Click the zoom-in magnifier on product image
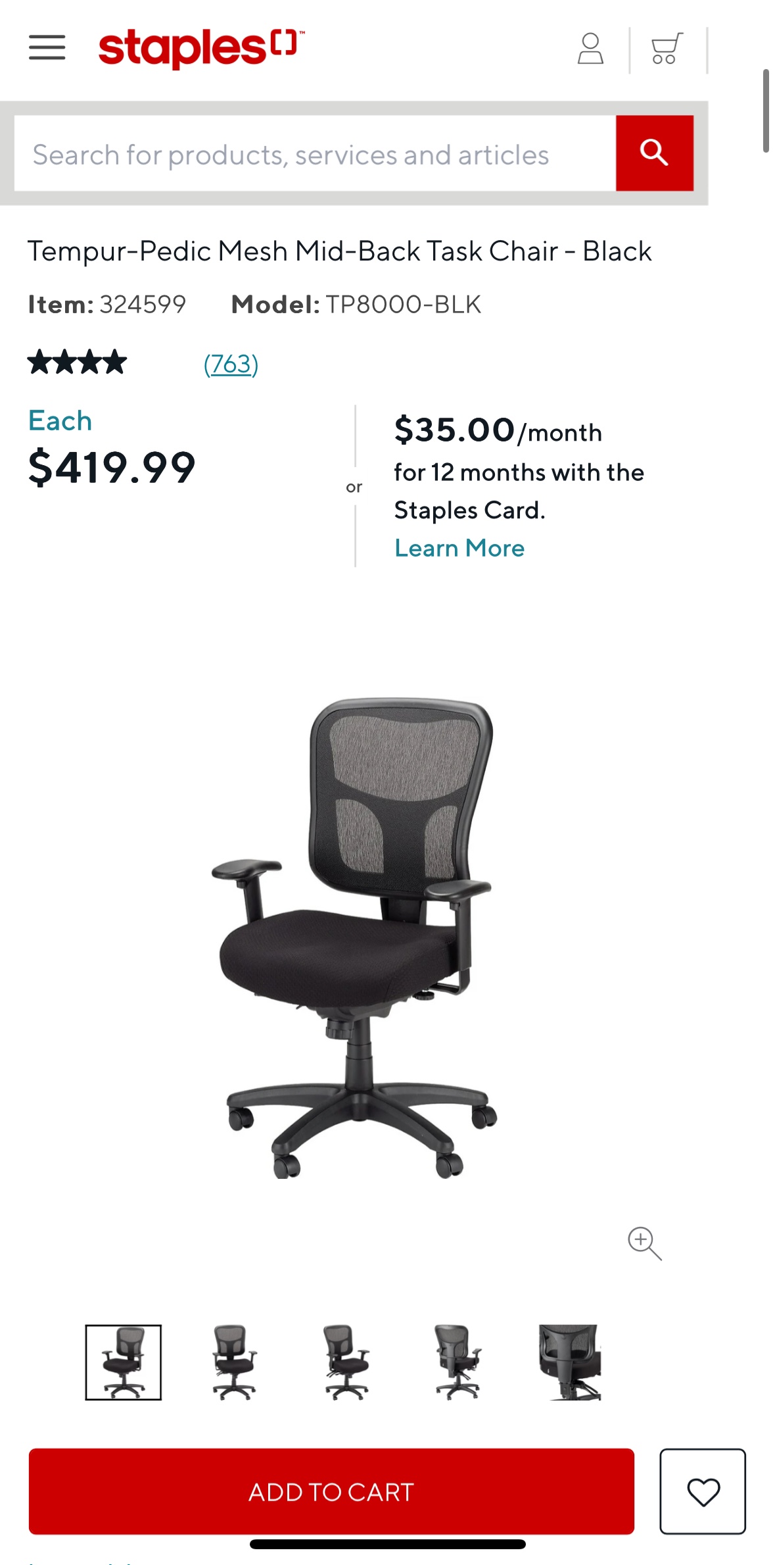 [x=644, y=1243]
